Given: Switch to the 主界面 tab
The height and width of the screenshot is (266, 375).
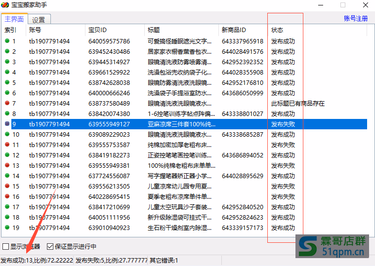Looking at the screenshot, I should click(x=14, y=19).
